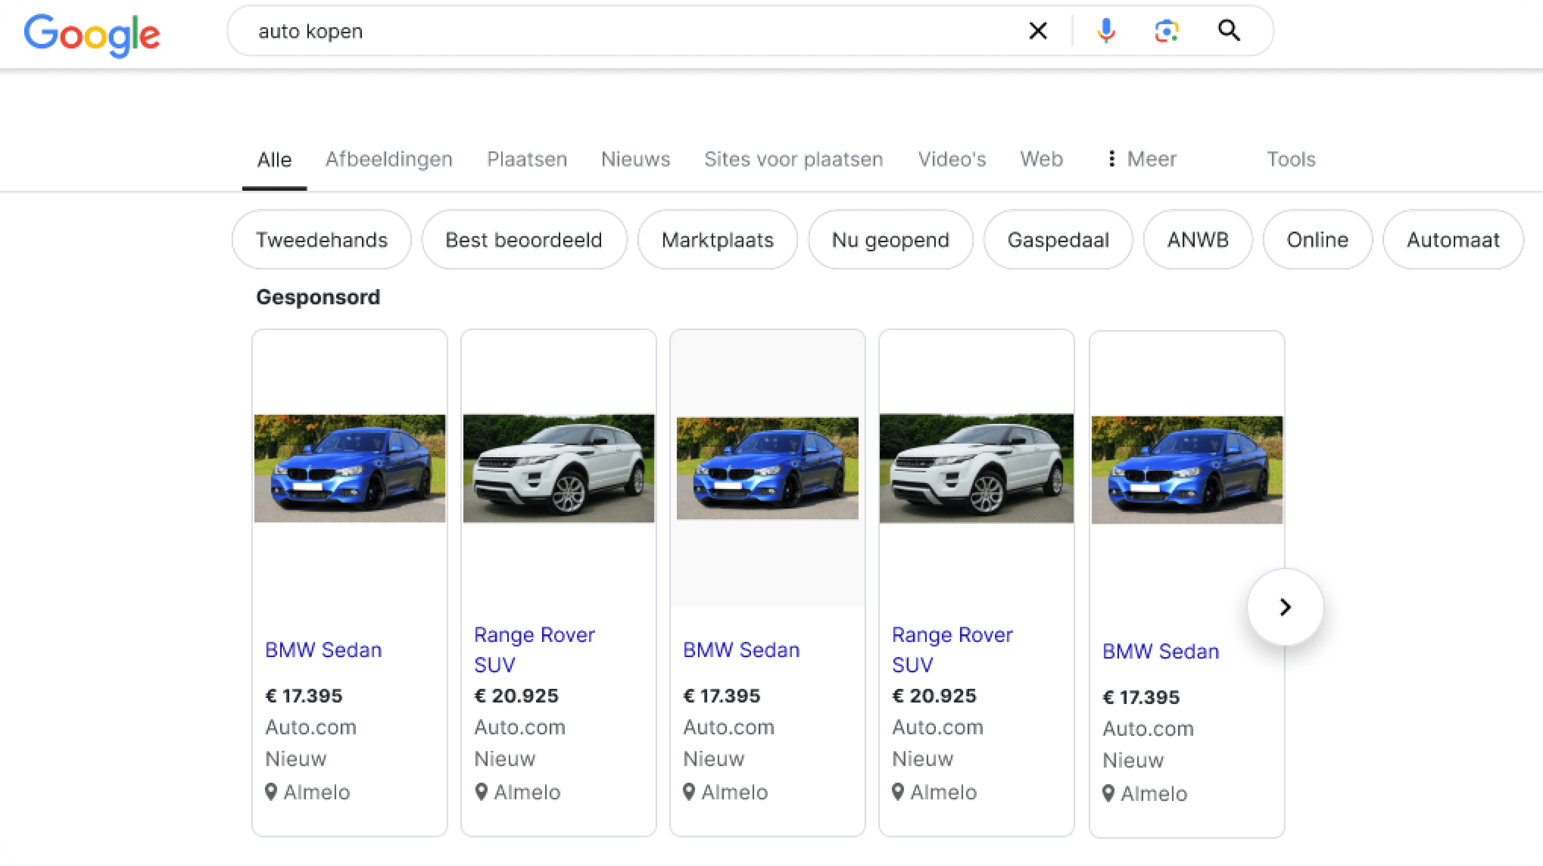Start voice search with microphone icon
The height and width of the screenshot is (866, 1543).
coord(1106,31)
